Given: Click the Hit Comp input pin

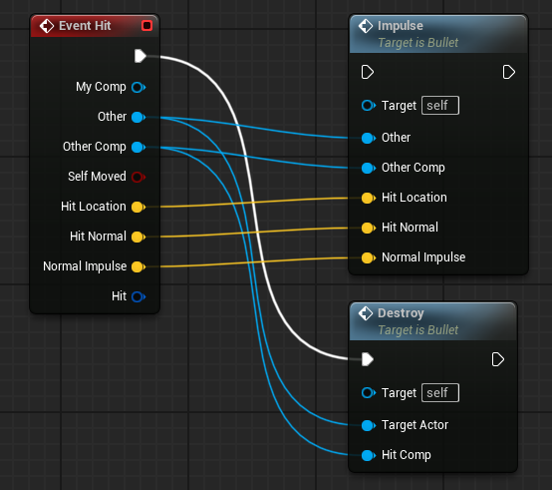Looking at the screenshot, I should click(369, 455).
